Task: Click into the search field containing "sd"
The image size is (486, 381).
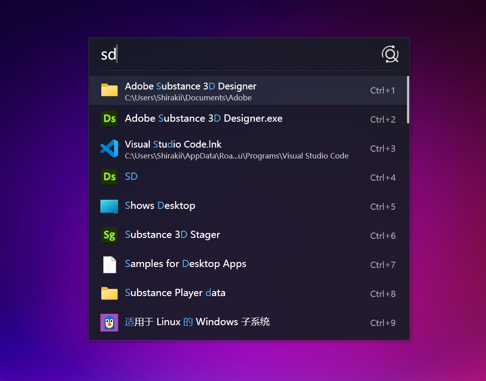Action: [x=227, y=54]
